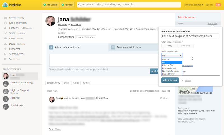The width and height of the screenshot is (224, 135).
Task: Click the Cancel link in task popup
Action: point(188,80)
